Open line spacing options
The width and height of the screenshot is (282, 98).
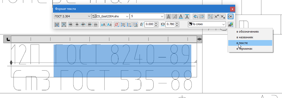coord(123,24)
